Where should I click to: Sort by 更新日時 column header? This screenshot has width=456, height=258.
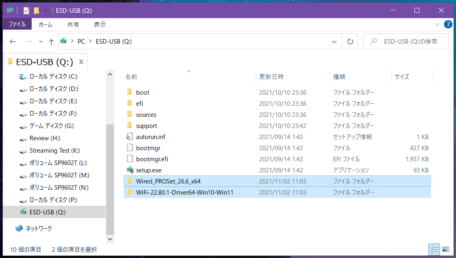click(x=271, y=77)
